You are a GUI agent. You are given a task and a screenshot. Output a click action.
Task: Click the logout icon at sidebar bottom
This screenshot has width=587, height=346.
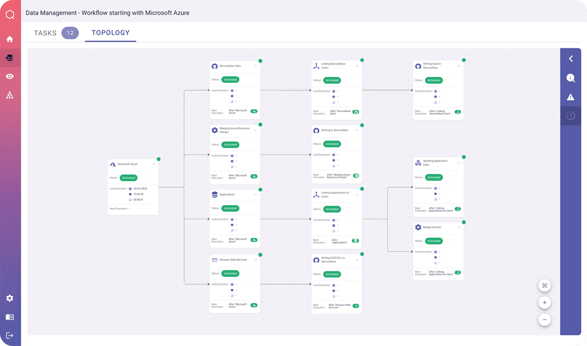click(10, 335)
